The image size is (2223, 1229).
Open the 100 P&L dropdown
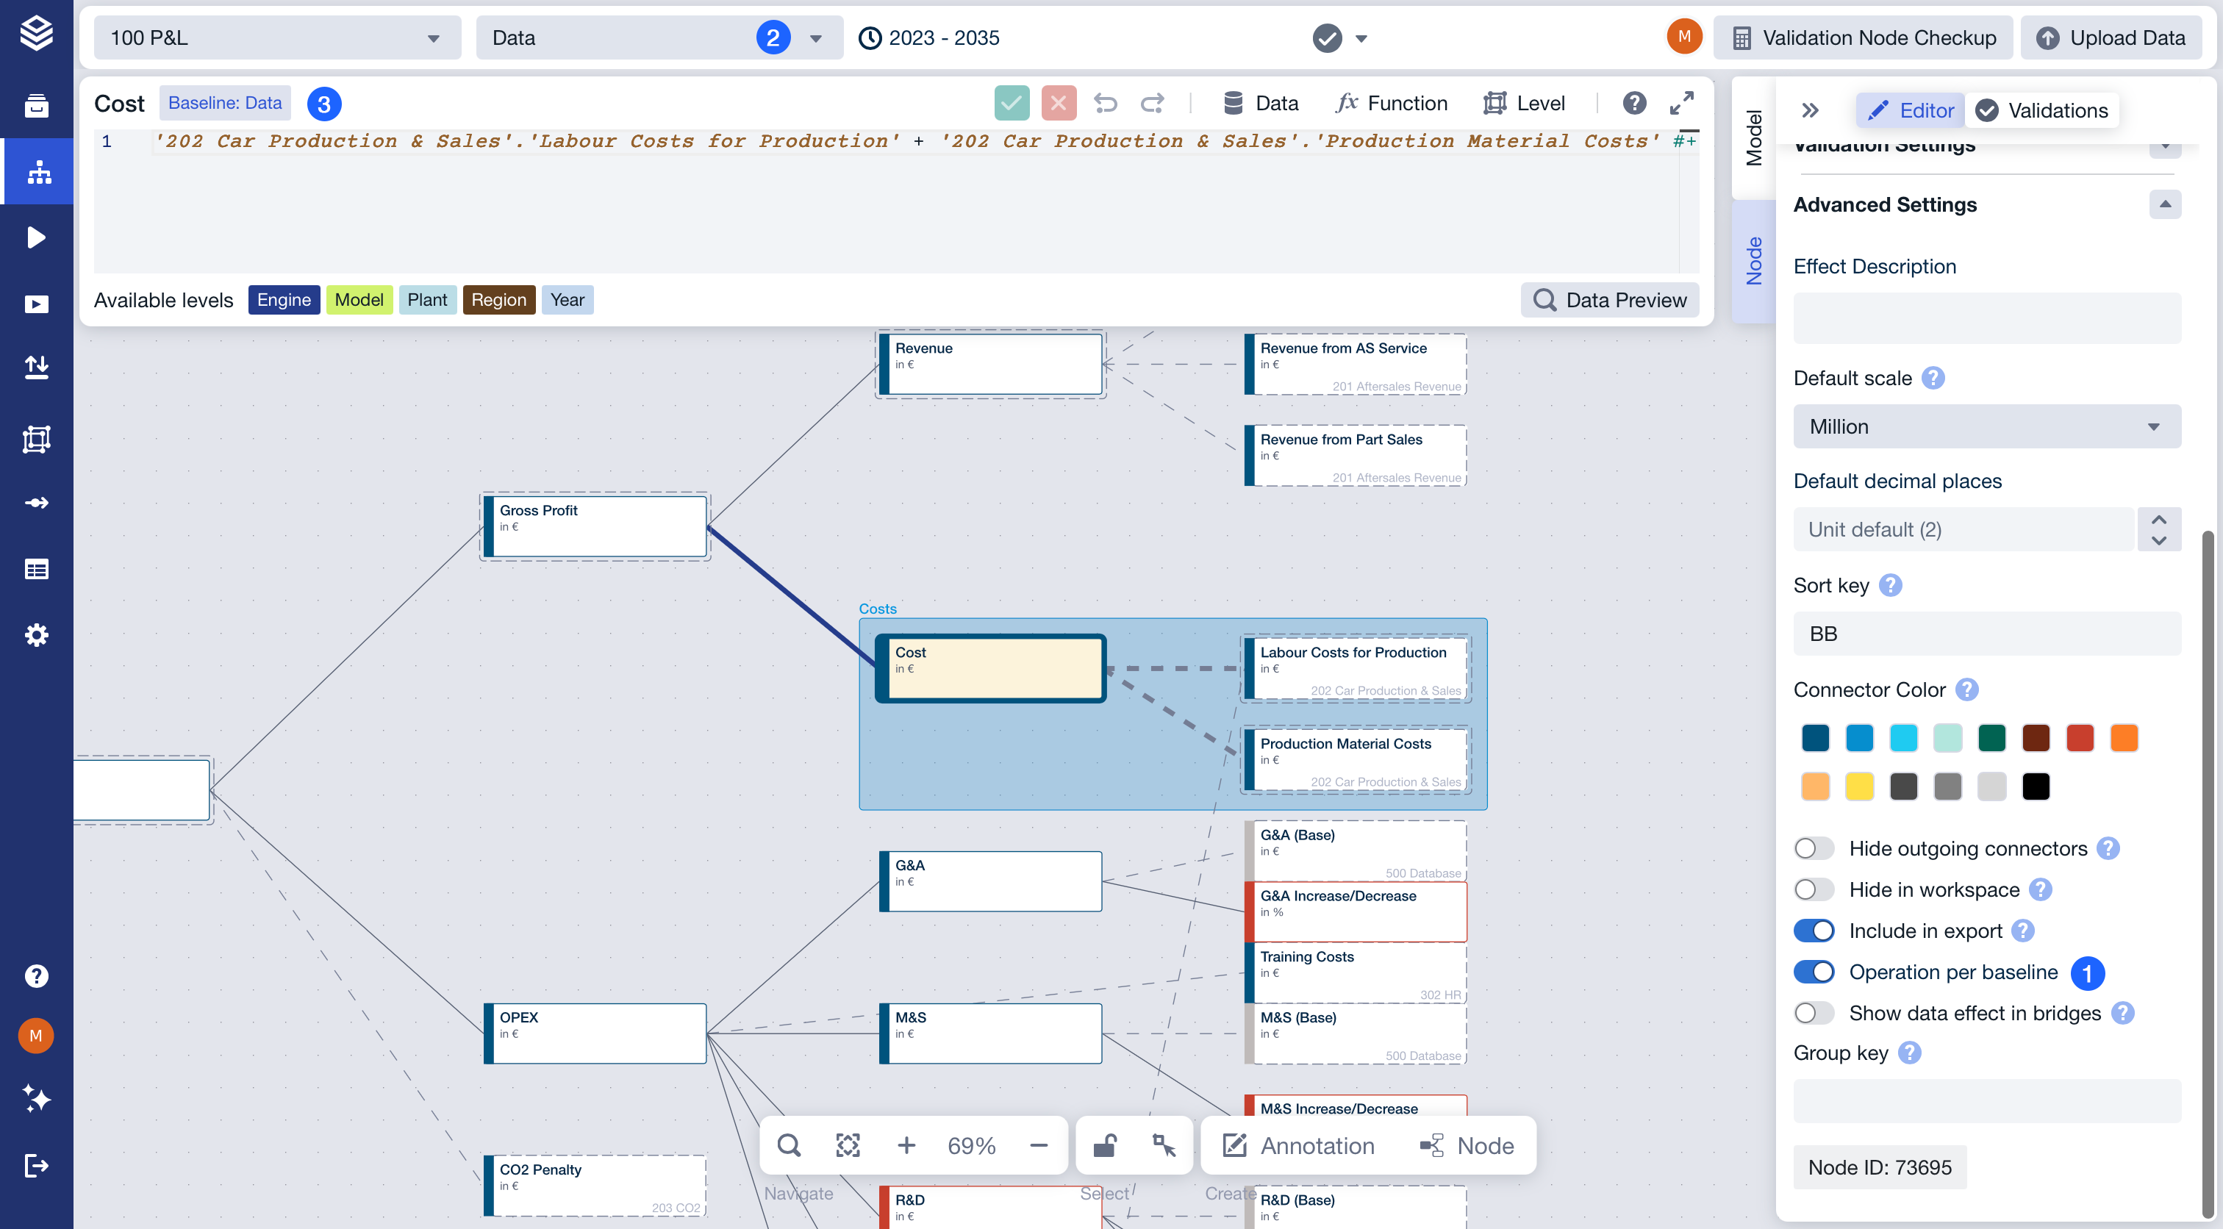[x=276, y=38]
